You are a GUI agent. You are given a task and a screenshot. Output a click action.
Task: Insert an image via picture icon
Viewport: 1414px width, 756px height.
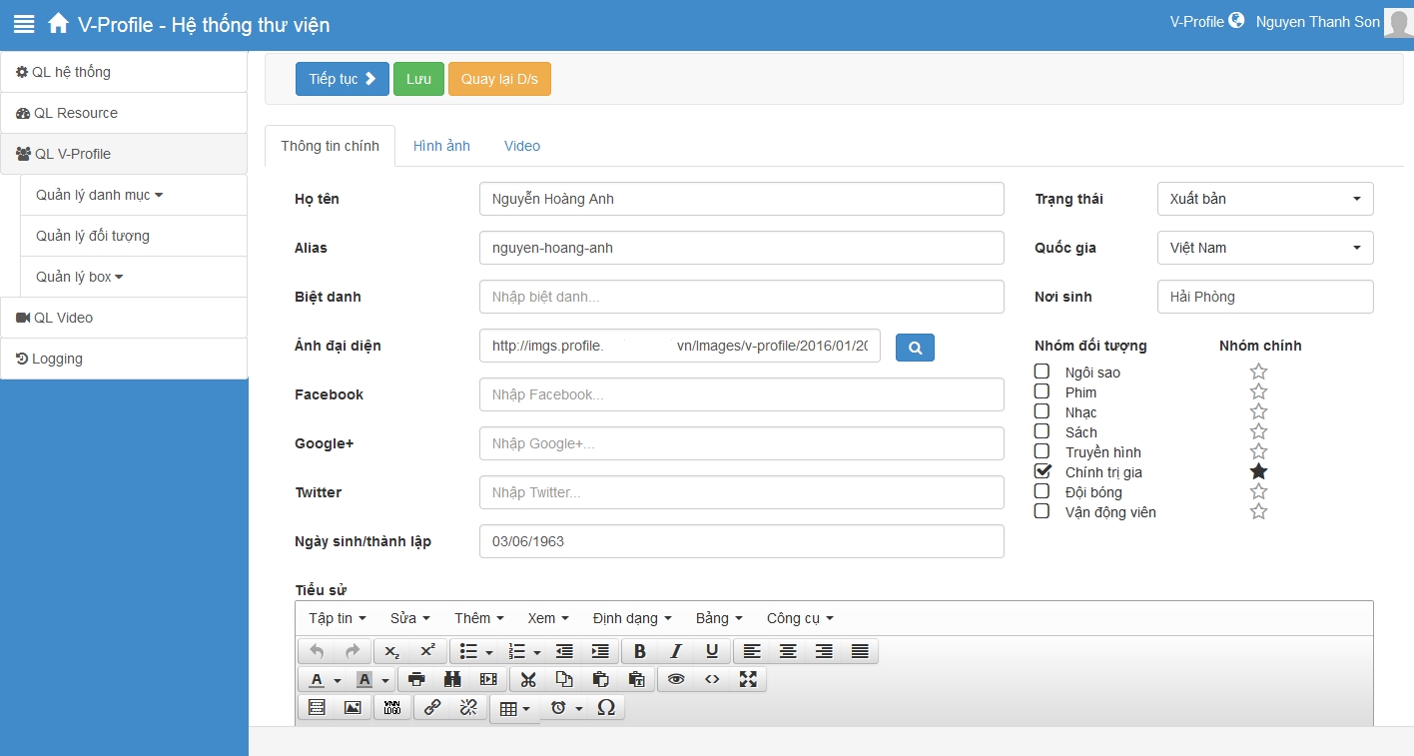pos(353,707)
